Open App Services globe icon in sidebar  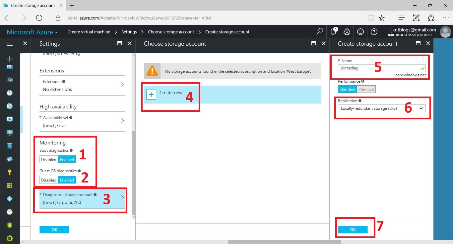[10, 106]
